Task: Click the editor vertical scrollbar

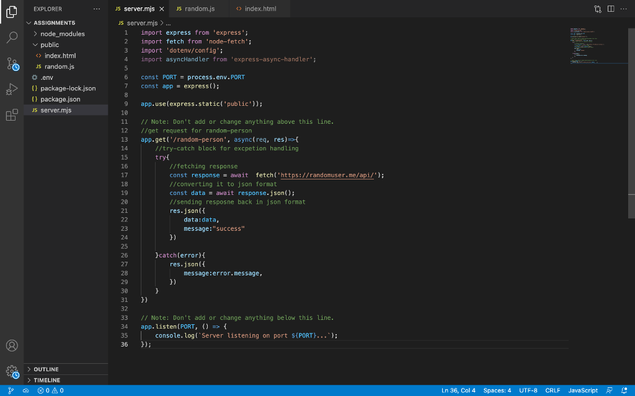Action: click(631, 123)
